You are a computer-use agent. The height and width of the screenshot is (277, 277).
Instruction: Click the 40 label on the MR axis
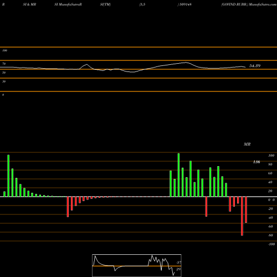270,182
